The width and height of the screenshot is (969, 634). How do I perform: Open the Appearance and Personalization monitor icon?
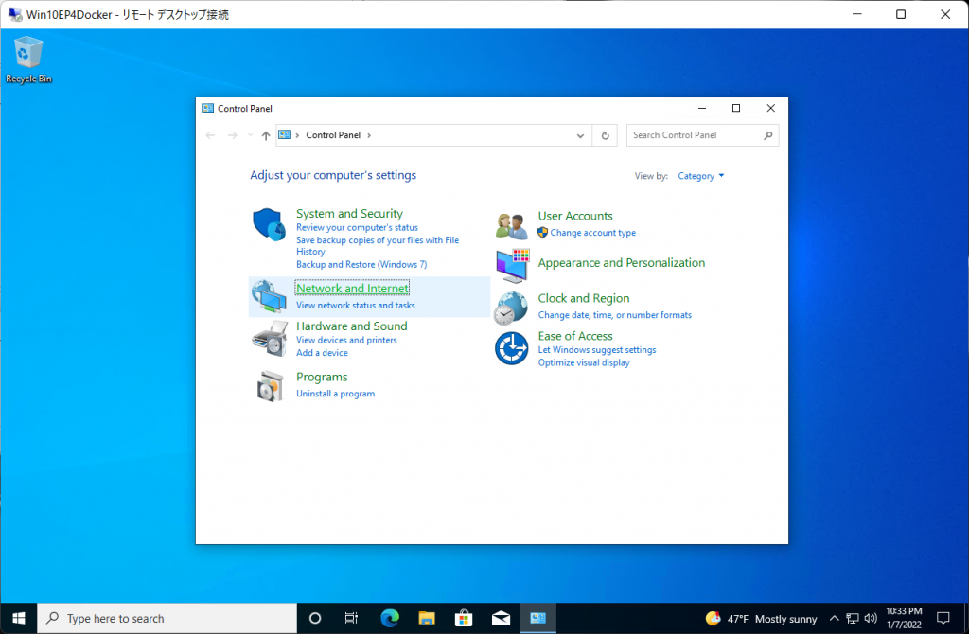coord(512,265)
